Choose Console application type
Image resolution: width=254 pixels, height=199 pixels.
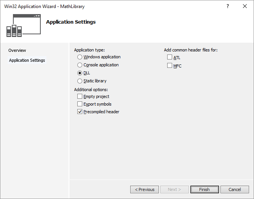click(80, 65)
